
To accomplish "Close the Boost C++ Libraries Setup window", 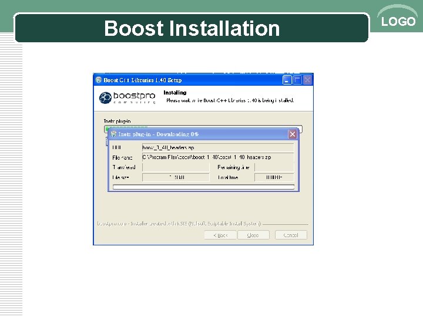I will coord(307,80).
